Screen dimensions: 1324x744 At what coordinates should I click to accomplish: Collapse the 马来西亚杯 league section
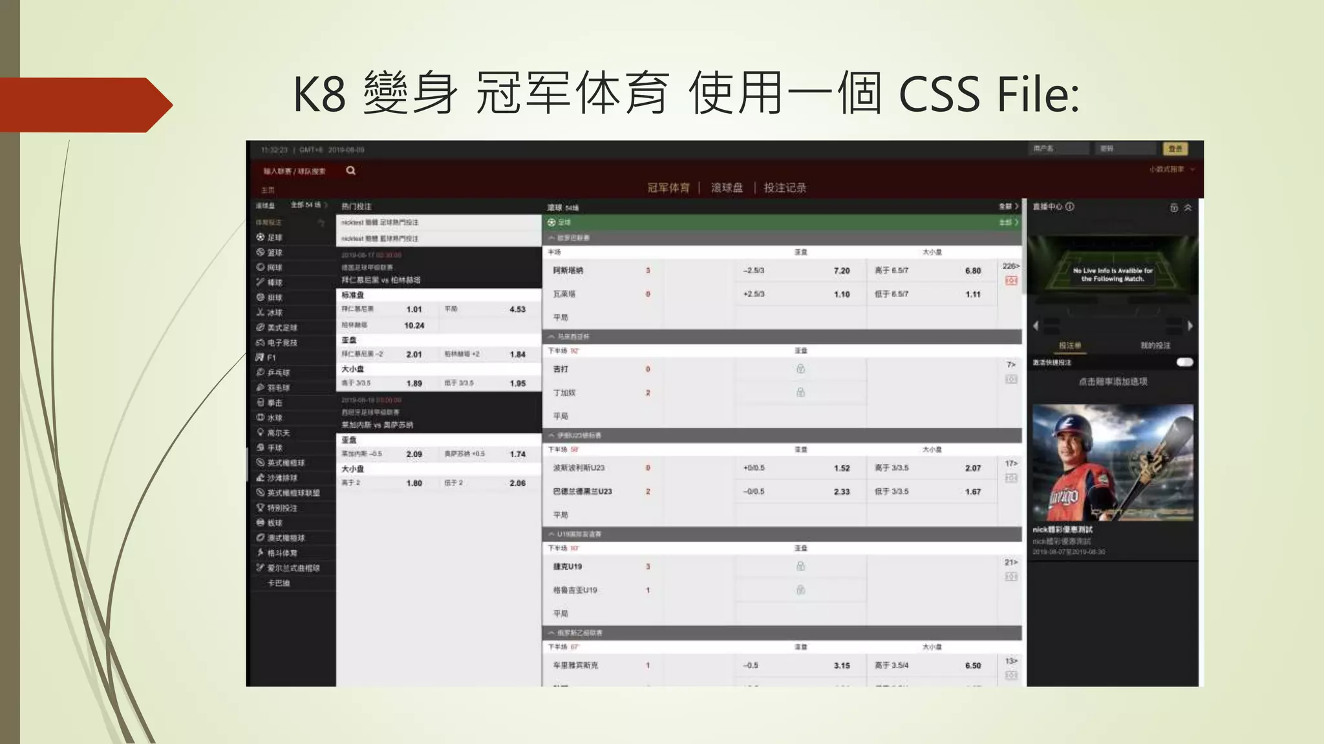(x=551, y=336)
